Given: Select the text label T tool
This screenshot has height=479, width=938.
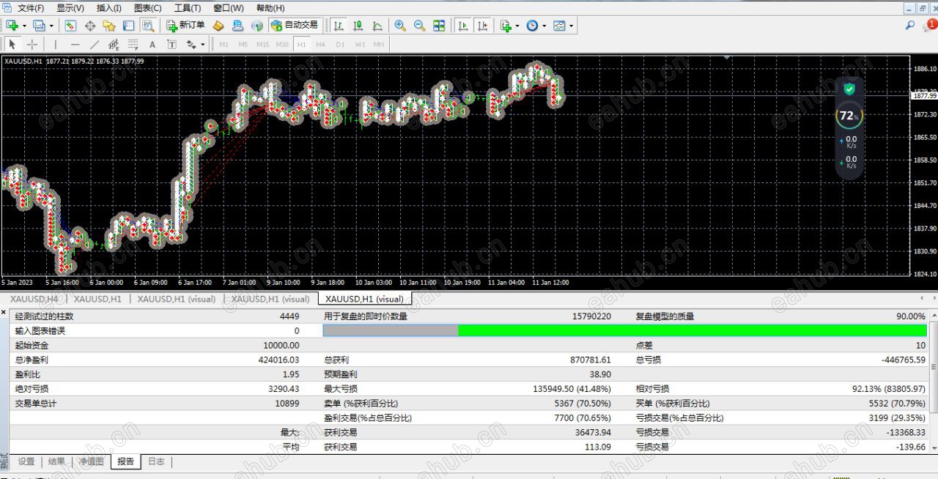Looking at the screenshot, I should coord(172,44).
